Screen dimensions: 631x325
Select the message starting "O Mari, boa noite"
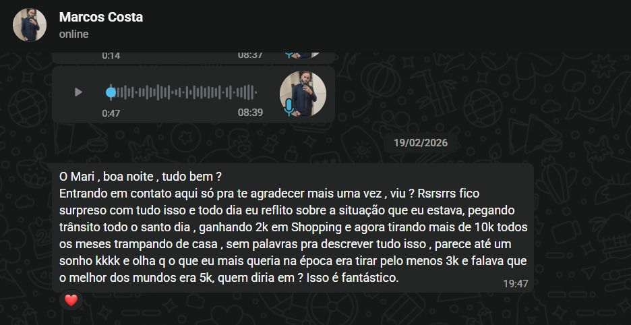[293, 227]
